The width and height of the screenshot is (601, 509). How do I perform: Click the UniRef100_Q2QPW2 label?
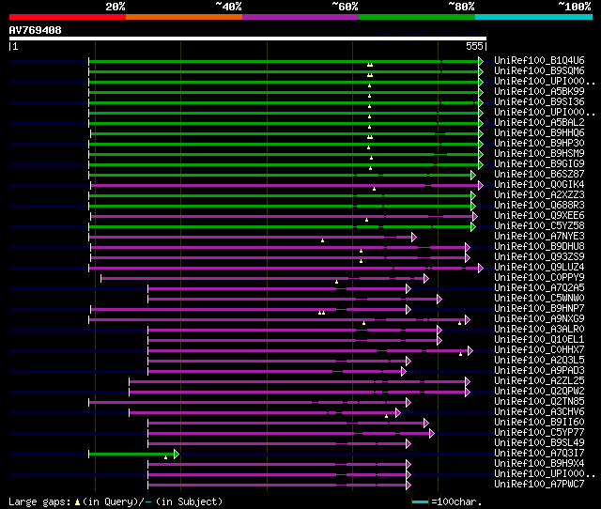pyautogui.click(x=539, y=392)
